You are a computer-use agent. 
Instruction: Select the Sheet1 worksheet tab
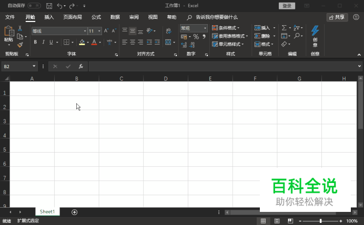(x=47, y=212)
